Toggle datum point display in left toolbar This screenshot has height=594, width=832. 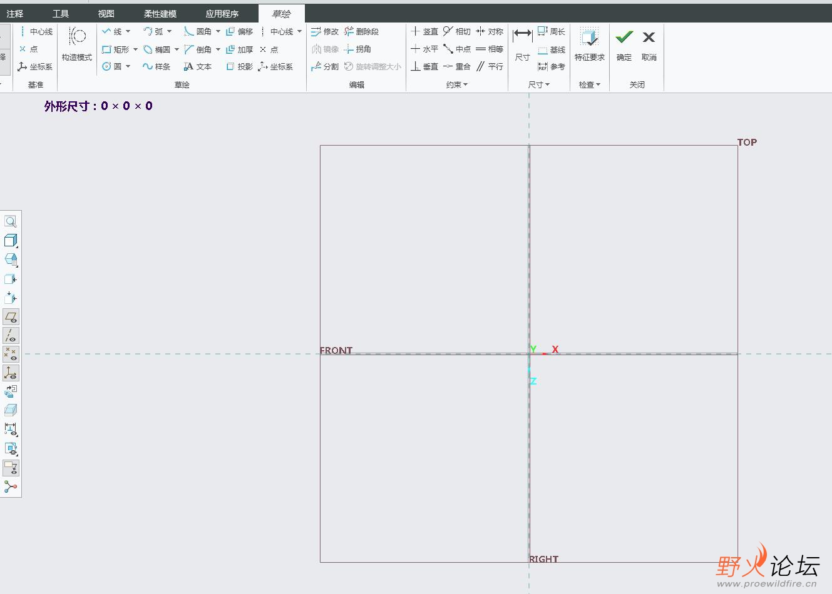click(x=11, y=355)
